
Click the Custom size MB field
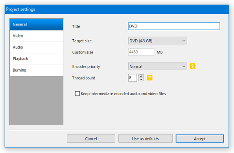[141, 52]
